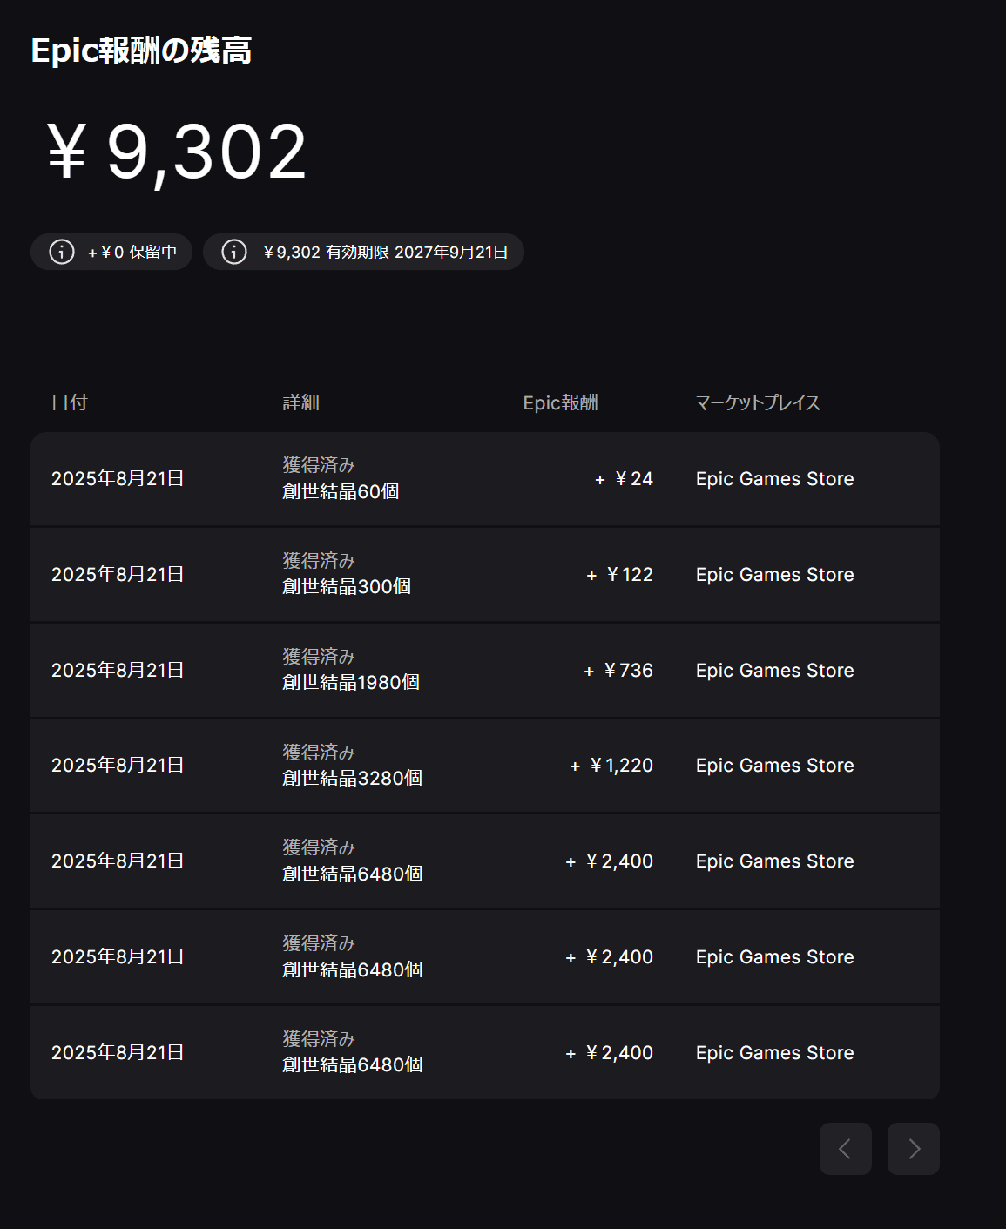
Task: Click the Epic報酬の残高 heading
Action: click(141, 51)
